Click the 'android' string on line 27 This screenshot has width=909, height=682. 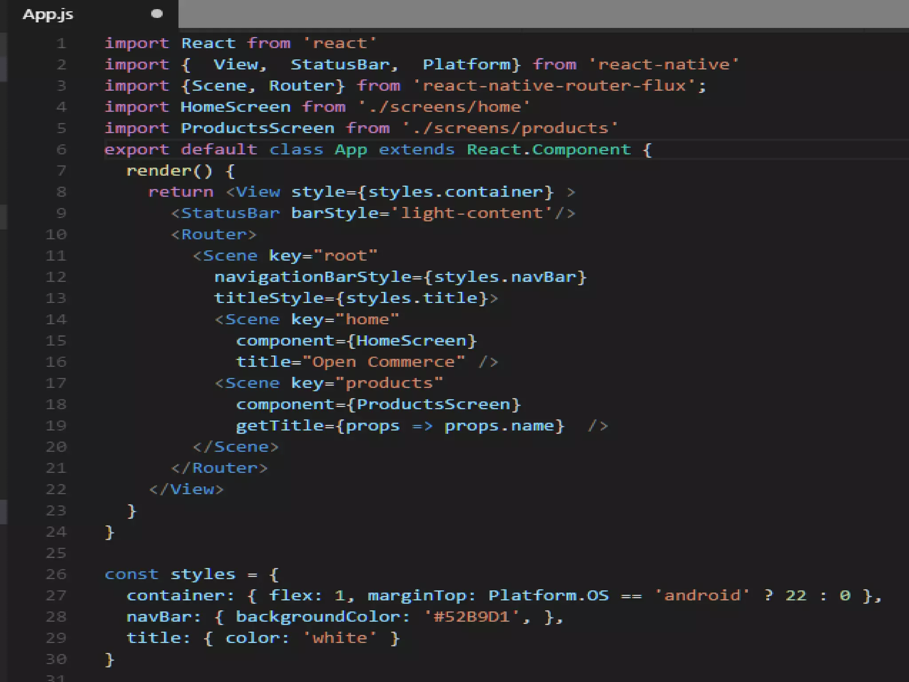(x=702, y=595)
